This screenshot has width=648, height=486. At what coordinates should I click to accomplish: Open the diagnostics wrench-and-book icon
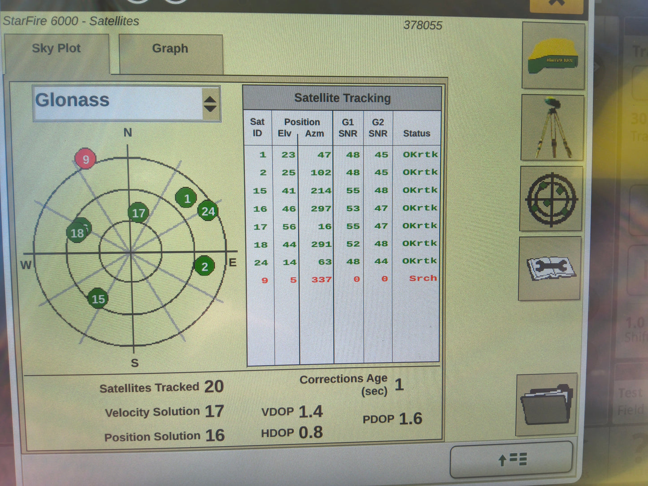(552, 269)
